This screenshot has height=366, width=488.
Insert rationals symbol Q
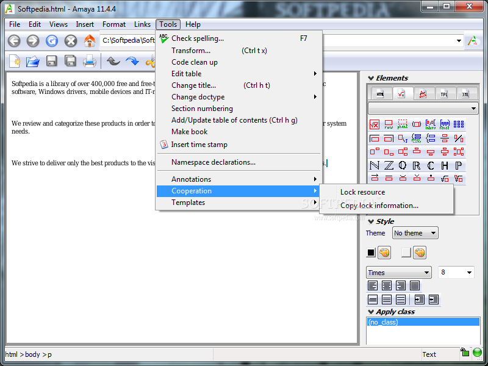pos(403,165)
